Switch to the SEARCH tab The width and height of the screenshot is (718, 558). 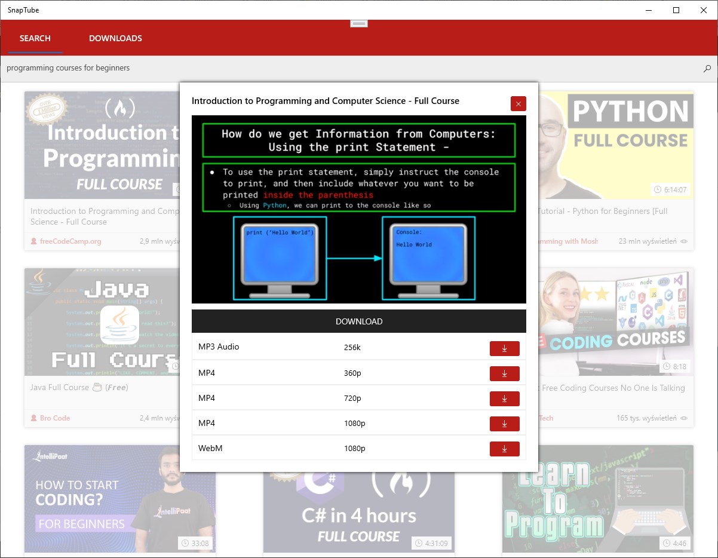35,38
